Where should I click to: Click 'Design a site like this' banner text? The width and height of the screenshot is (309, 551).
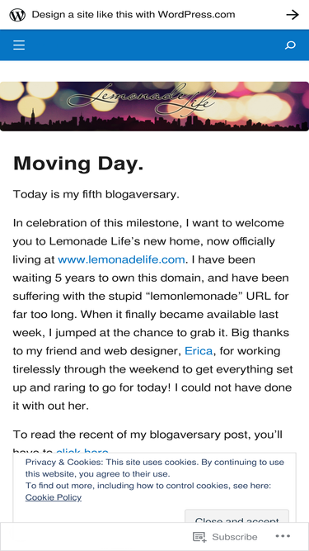[x=133, y=15]
